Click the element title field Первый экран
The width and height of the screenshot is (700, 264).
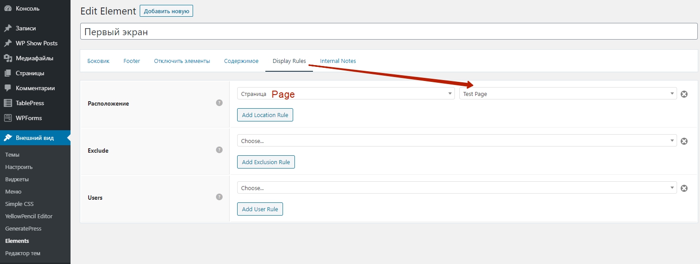[388, 32]
